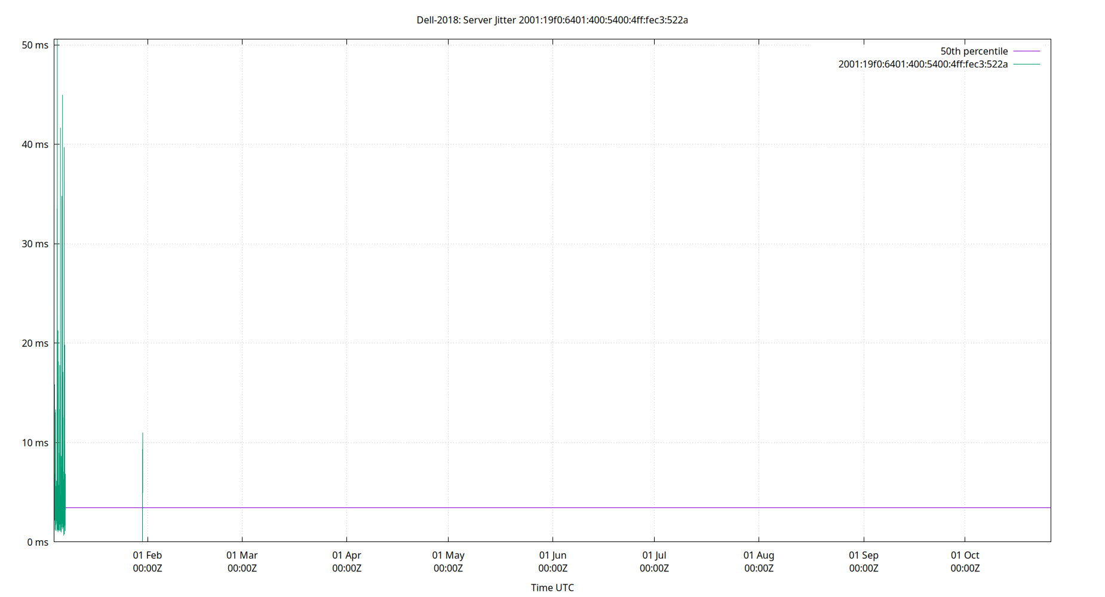The height and width of the screenshot is (597, 1105).
Task: Click the 01 Jun 00:00Z label
Action: coord(552,562)
